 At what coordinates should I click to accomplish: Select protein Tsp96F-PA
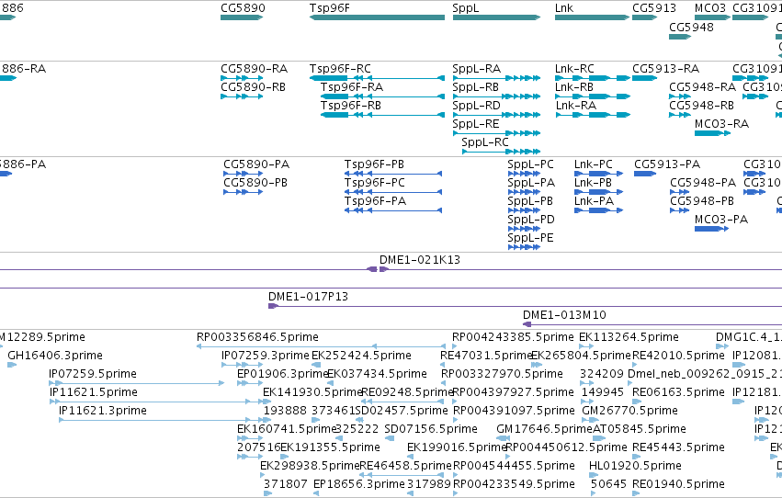[x=393, y=210]
